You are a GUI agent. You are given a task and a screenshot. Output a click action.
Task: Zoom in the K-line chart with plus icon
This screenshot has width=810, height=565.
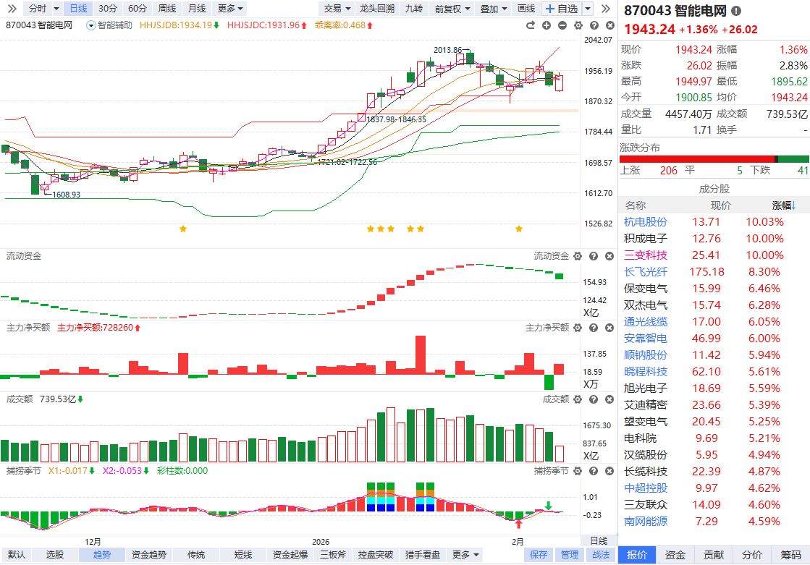[x=546, y=25]
